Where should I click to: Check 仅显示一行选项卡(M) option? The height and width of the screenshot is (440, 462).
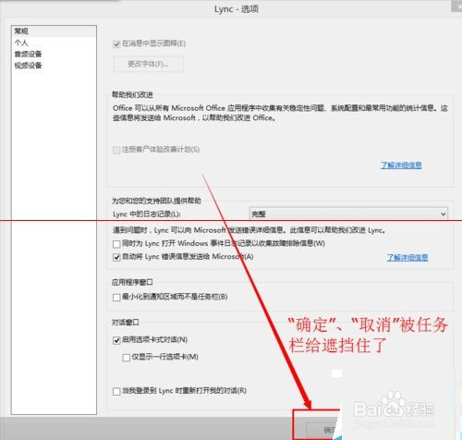[x=126, y=358]
